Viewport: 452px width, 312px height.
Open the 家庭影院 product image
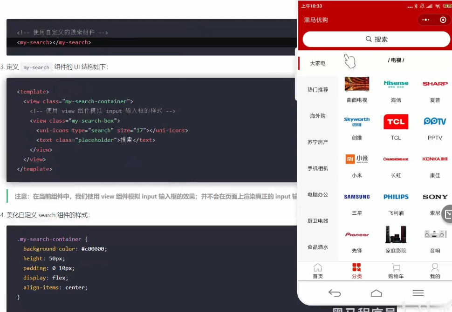(396, 234)
